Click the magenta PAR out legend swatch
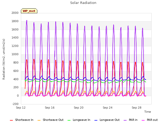 [x=143, y=120]
